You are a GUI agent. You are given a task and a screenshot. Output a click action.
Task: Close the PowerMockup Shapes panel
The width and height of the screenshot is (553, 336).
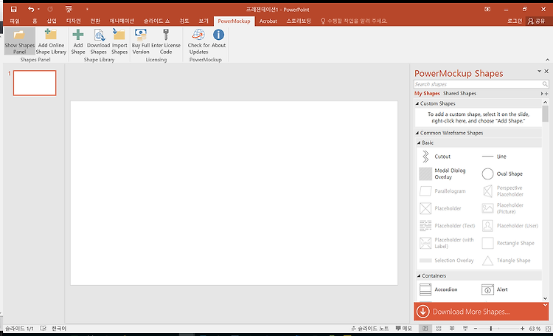[546, 72]
